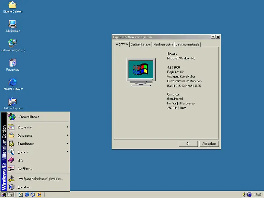Click the Windows monitor logo in system dialog
The height and width of the screenshot is (198, 264).
tap(141, 72)
